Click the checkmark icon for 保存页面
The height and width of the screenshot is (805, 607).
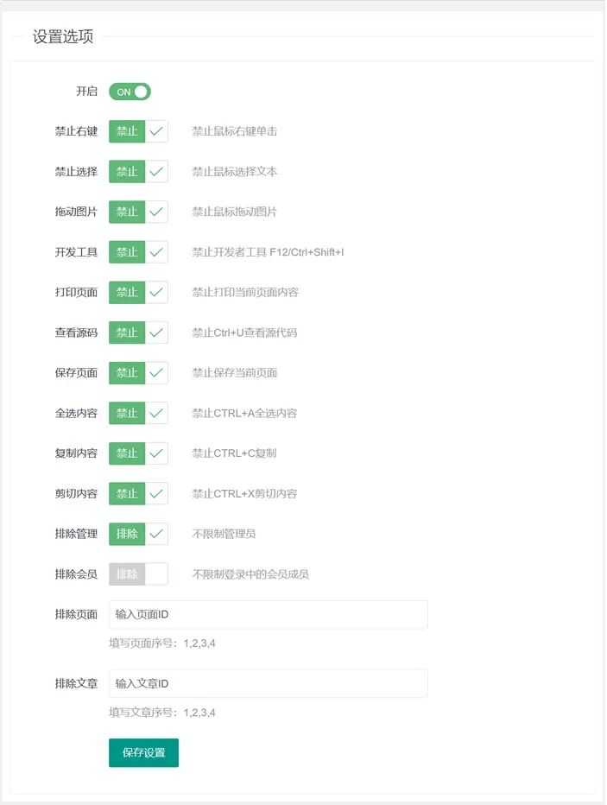pos(156,373)
